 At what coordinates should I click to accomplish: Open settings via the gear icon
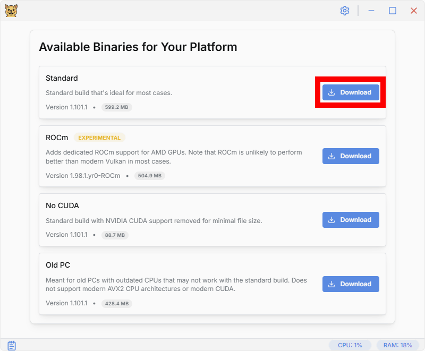pyautogui.click(x=345, y=11)
